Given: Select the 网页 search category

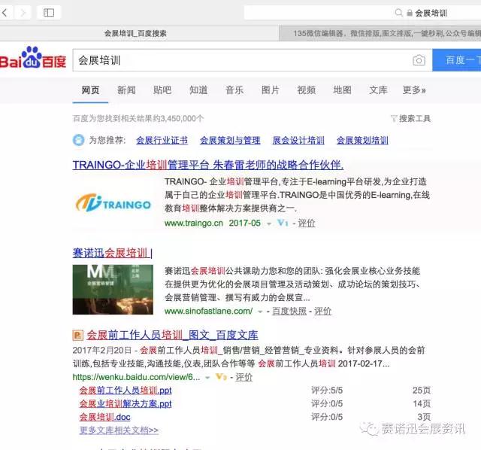Looking at the screenshot, I should pyautogui.click(x=90, y=90).
